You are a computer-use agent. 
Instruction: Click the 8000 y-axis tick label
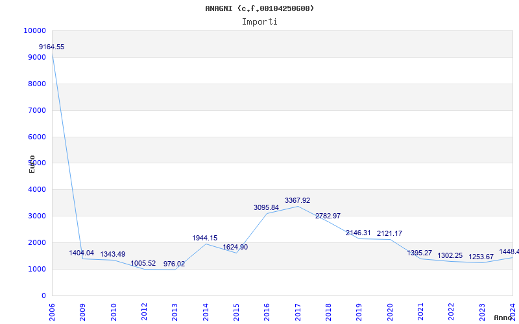click(37, 84)
